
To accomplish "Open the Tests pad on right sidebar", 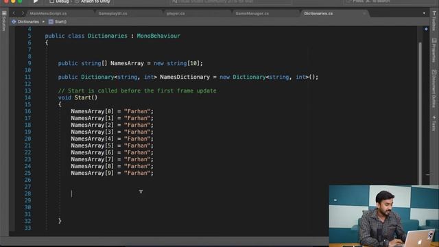I will tap(434, 123).
